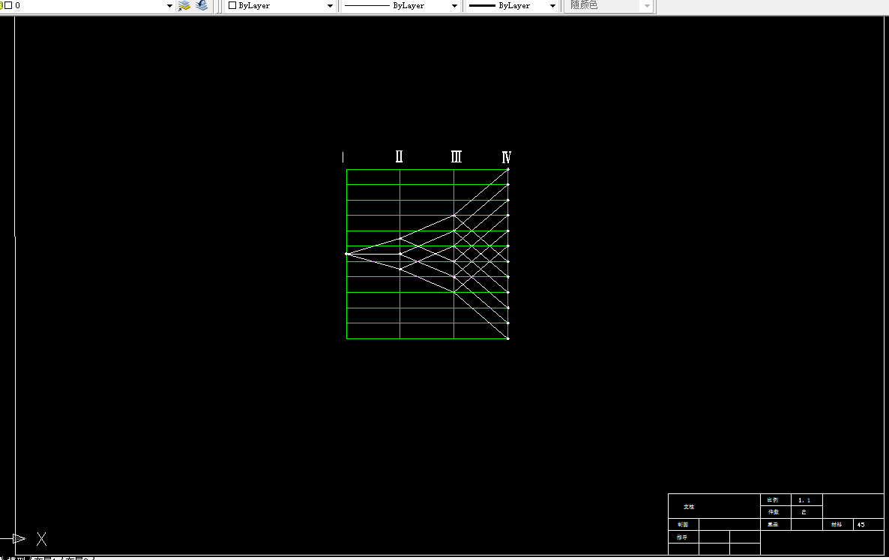The width and height of the screenshot is (889, 560).
Task: Open the ByLayer color control dropdown
Action: coord(330,6)
